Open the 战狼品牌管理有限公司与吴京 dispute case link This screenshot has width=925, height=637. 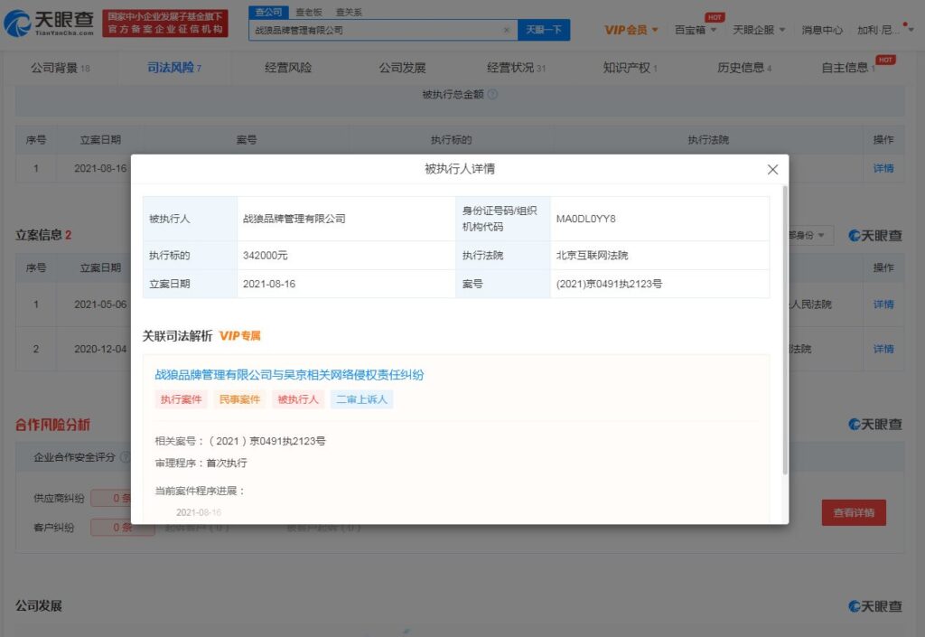click(x=289, y=375)
